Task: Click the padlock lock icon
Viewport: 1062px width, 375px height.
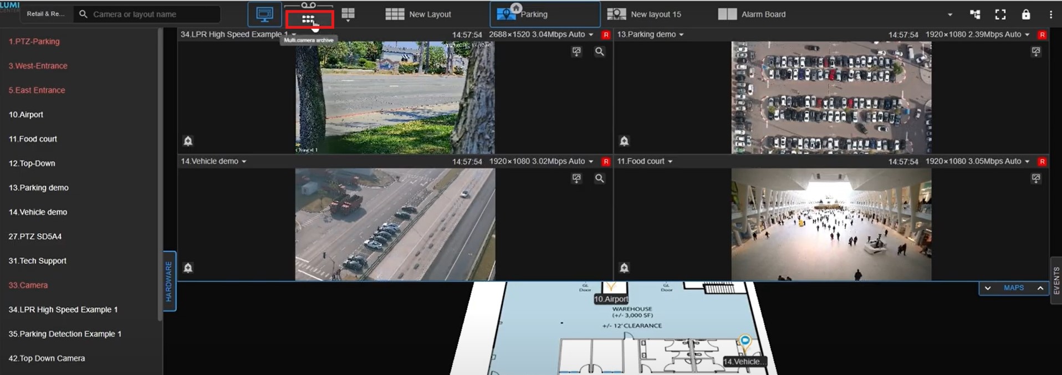Action: [1025, 14]
